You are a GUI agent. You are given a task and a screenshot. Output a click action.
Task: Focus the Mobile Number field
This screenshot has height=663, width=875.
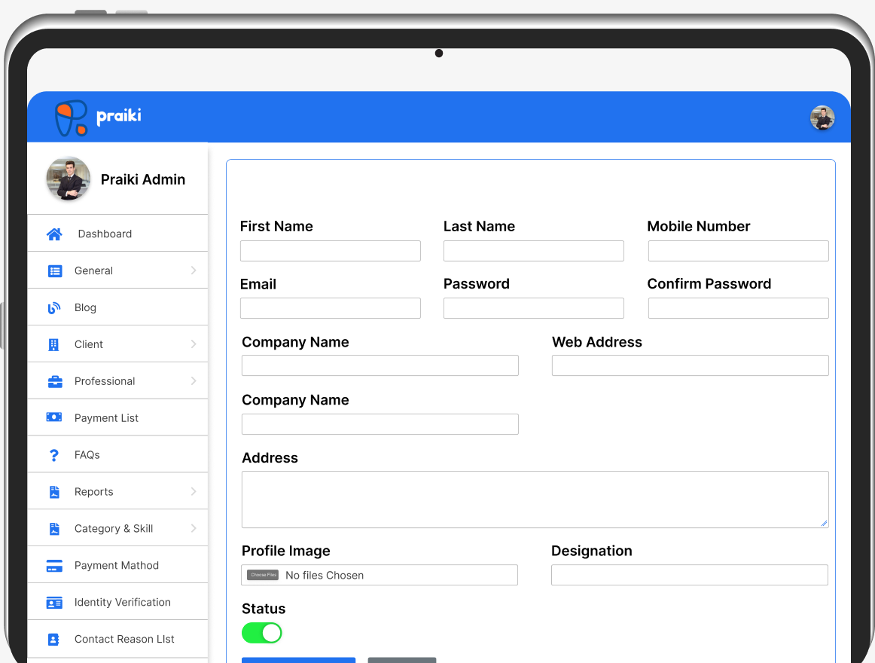(x=738, y=251)
